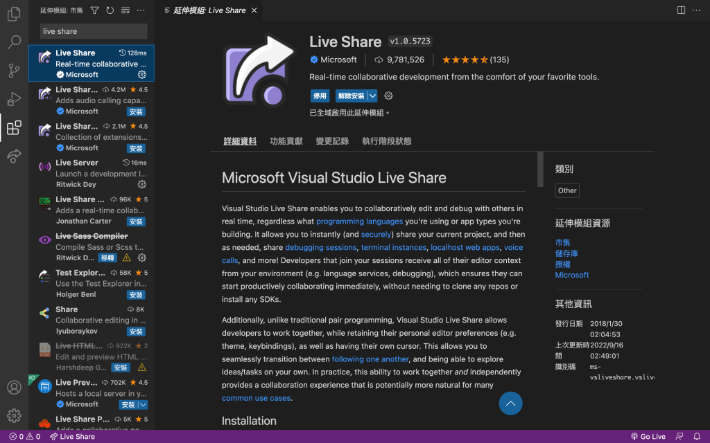This screenshot has height=443, width=710.
Task: Toggle Go Live server in status bar
Action: (648, 436)
